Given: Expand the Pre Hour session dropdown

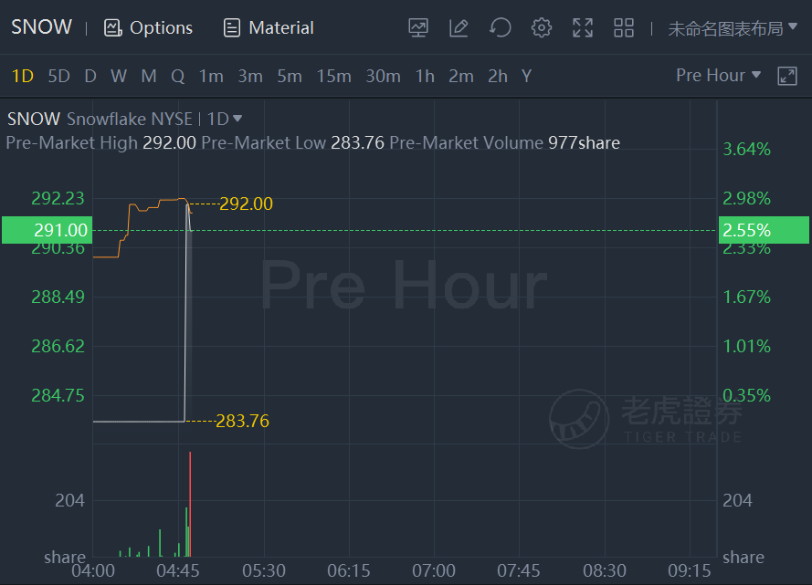Looking at the screenshot, I should (718, 76).
